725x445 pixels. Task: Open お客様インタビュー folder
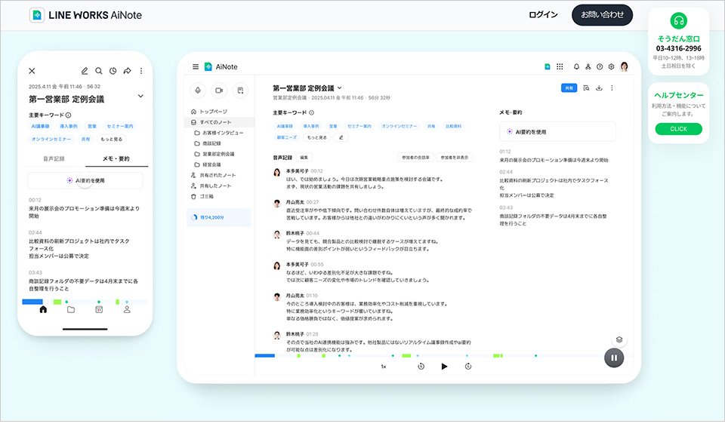click(219, 133)
